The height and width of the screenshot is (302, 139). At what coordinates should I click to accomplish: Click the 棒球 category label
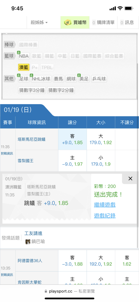coord(9,45)
